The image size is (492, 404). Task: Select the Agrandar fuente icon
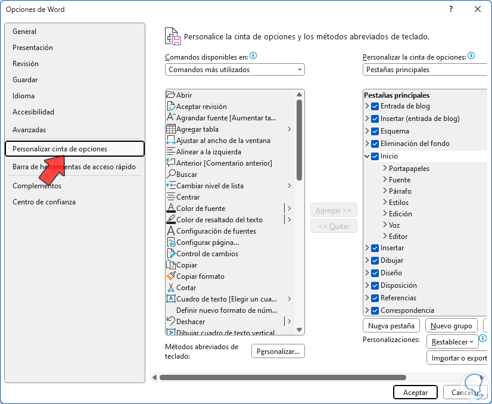(171, 117)
